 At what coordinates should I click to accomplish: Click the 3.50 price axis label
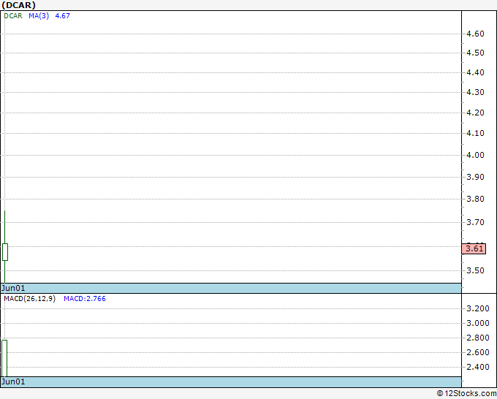(x=475, y=270)
